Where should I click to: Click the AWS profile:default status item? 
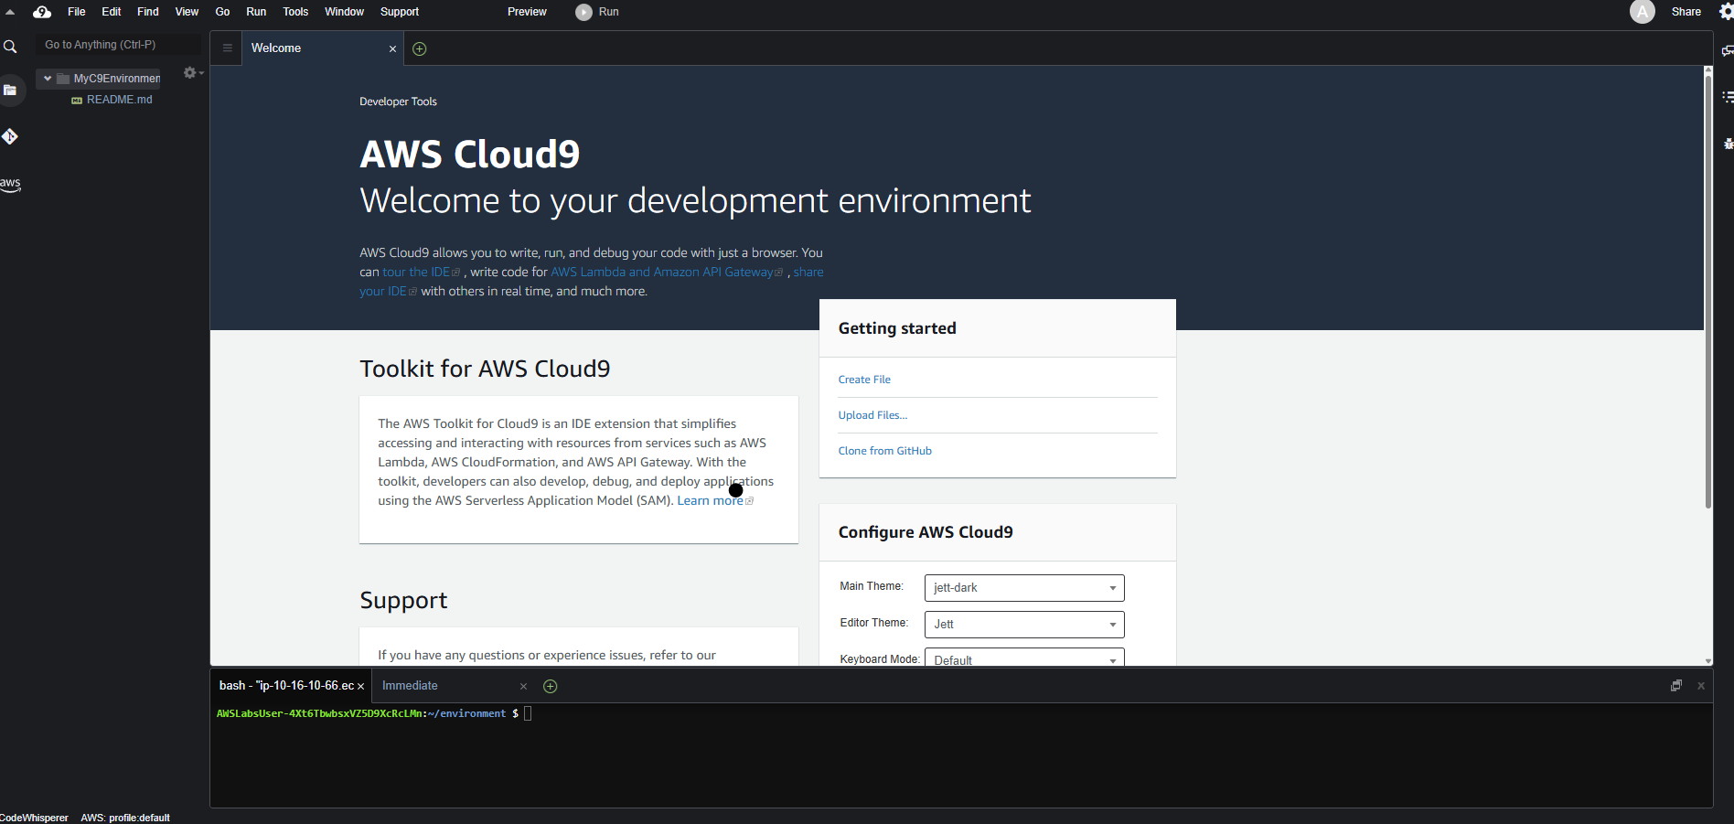tap(125, 818)
